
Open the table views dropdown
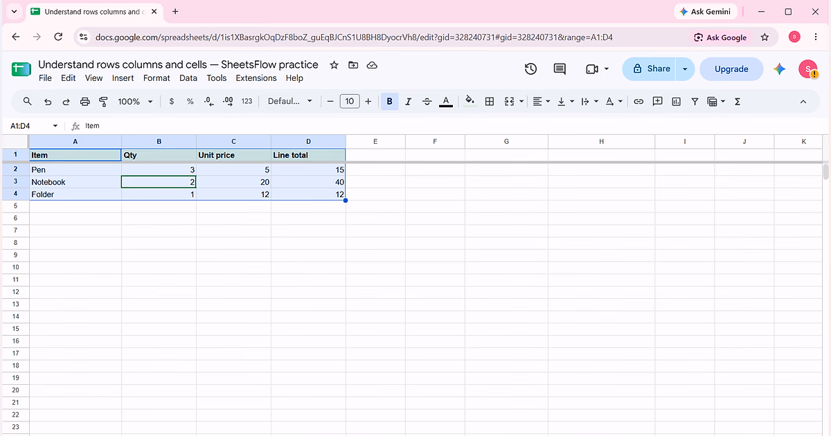(716, 101)
